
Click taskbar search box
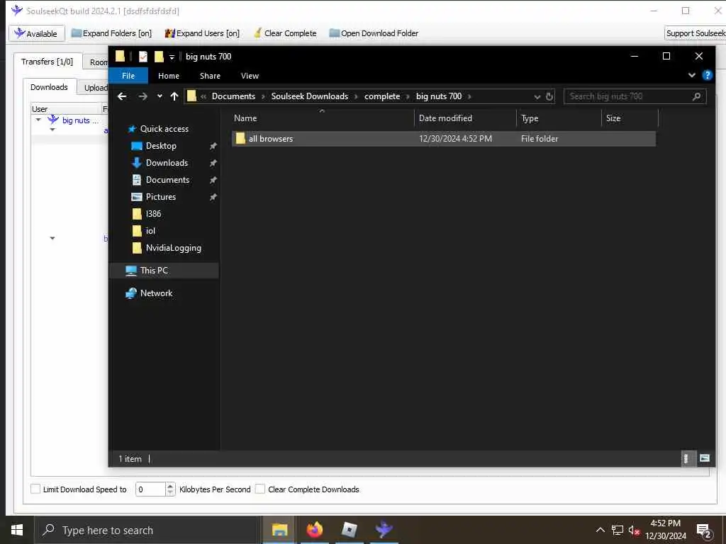(x=148, y=530)
